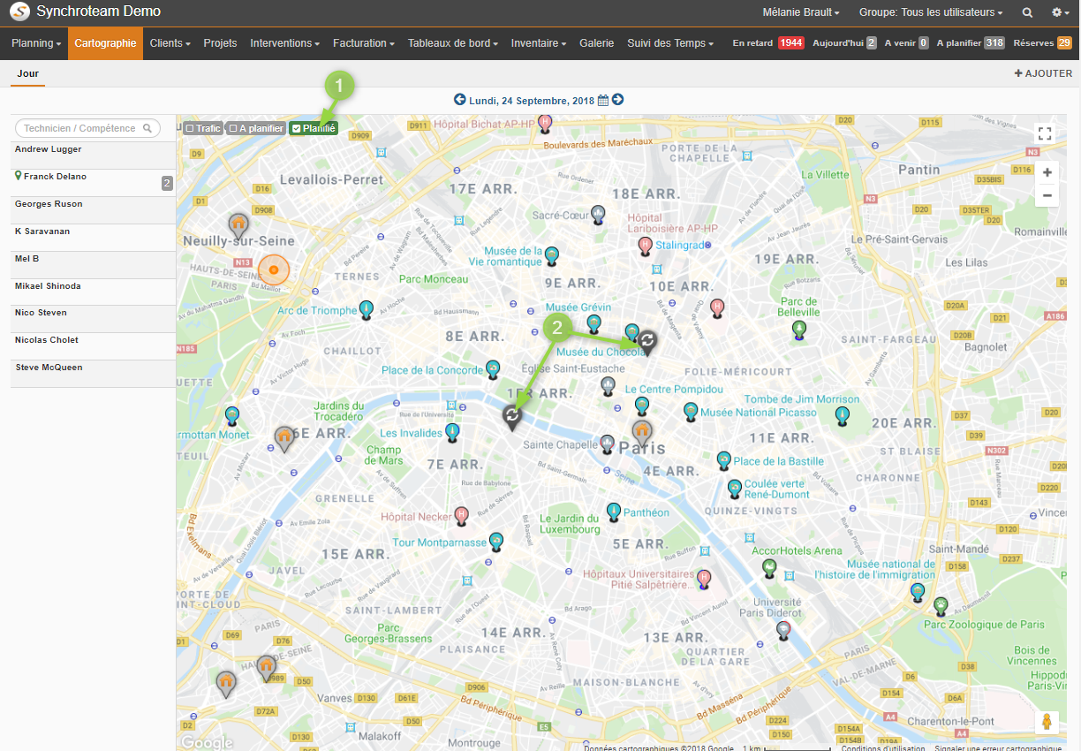The image size is (1081, 751).
Task: Click the A planifier 318 counter
Action: 971,43
